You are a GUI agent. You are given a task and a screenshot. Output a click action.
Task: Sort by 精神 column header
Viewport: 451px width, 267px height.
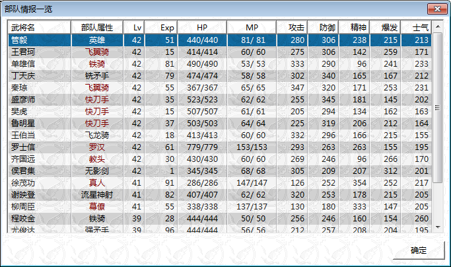(x=355, y=28)
